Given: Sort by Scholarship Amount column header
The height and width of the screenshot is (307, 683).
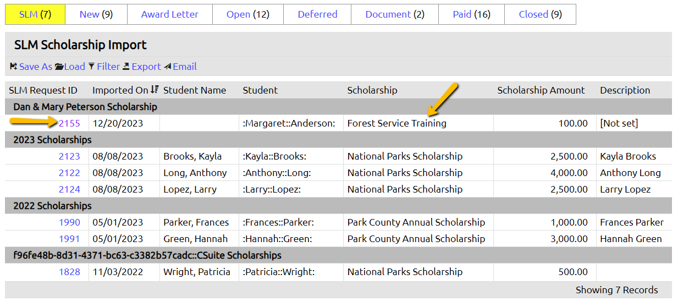Looking at the screenshot, I should tap(541, 90).
